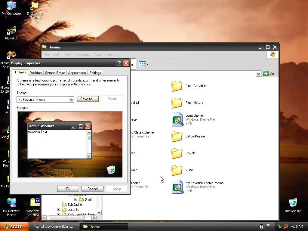
Task: Click folder tree vertical scroll down arrow
Action: pos(99,213)
